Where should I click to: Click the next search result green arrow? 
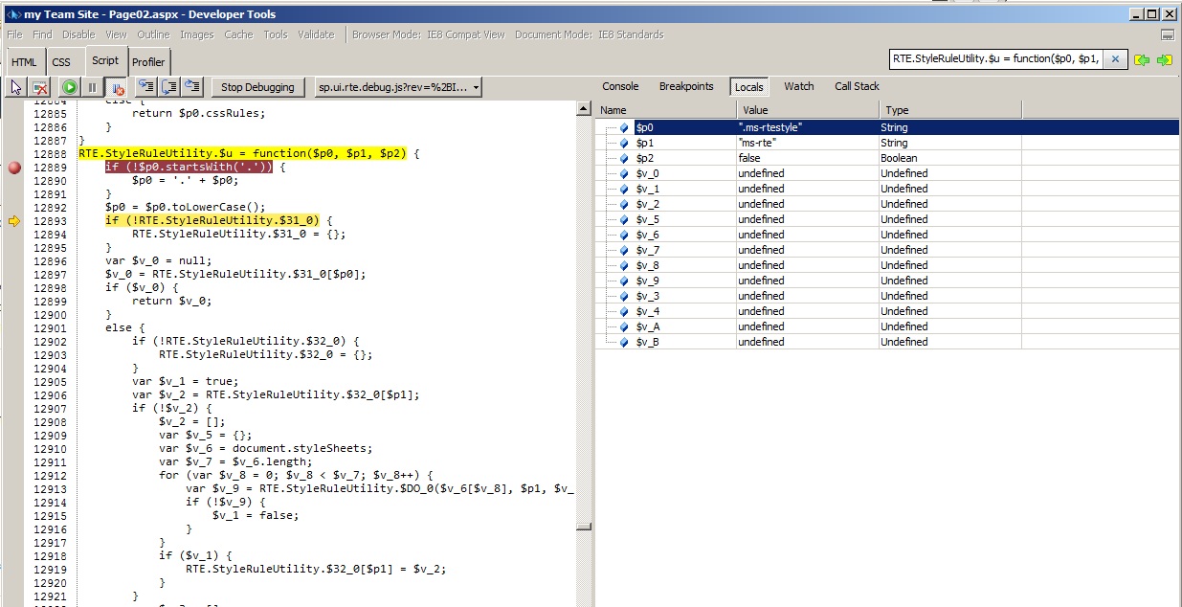pos(1164,59)
